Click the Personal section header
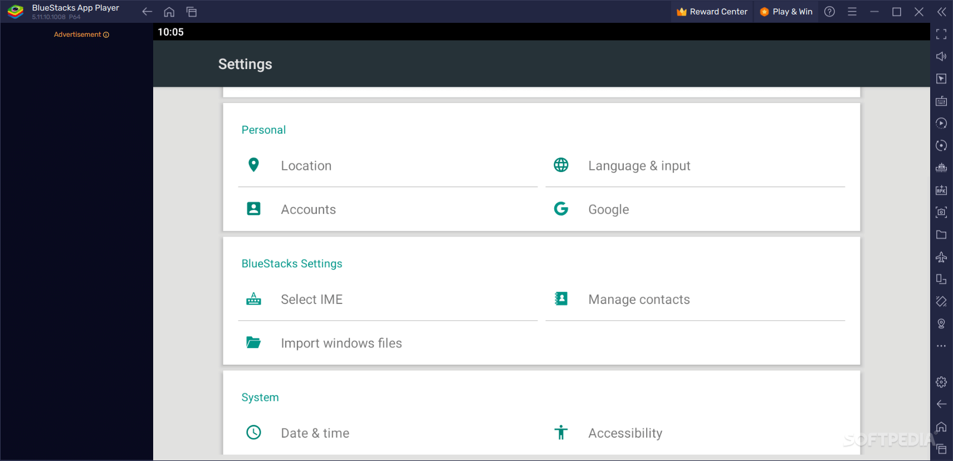This screenshot has height=461, width=953. pos(263,130)
